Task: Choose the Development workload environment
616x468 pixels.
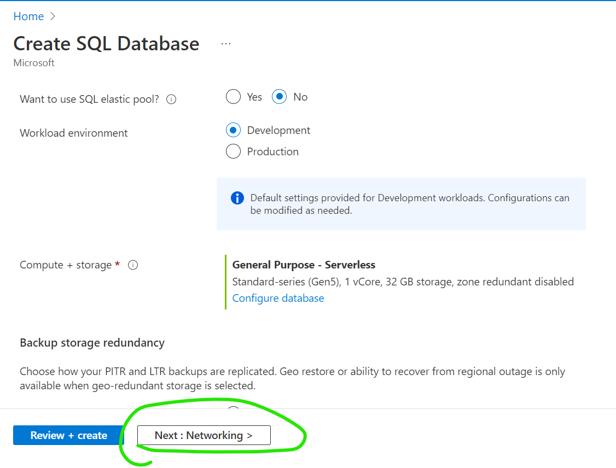Action: 234,131
